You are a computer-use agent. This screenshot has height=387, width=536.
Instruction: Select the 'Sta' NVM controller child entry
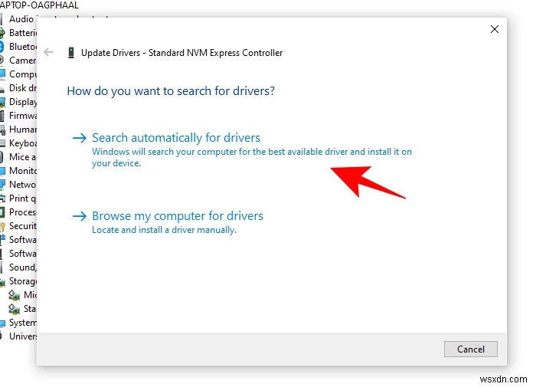30,309
